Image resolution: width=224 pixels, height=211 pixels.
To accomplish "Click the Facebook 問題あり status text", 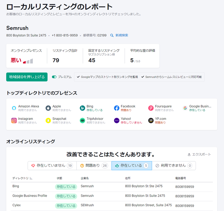I will pyautogui.click(x=126, y=110).
